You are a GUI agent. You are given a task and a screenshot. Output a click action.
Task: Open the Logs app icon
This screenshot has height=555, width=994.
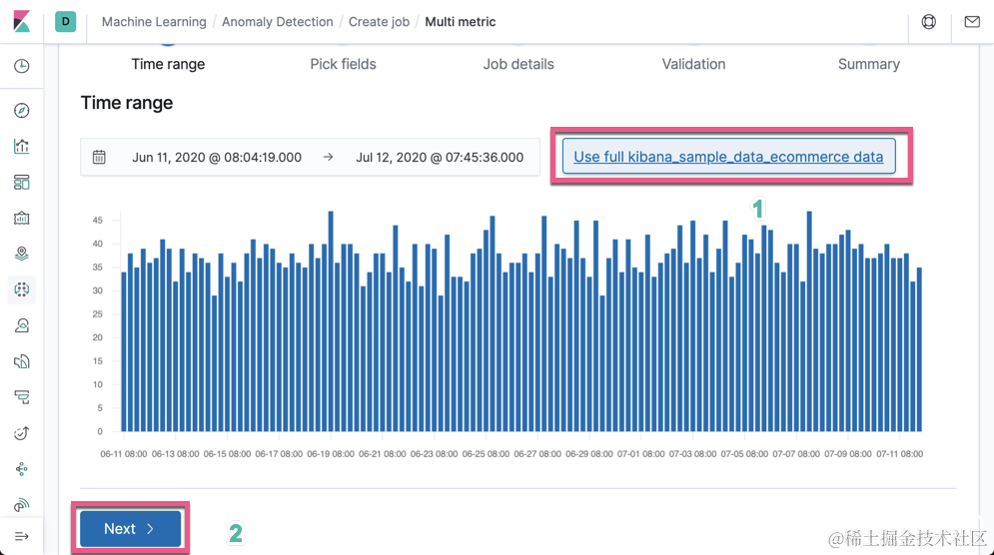[22, 361]
